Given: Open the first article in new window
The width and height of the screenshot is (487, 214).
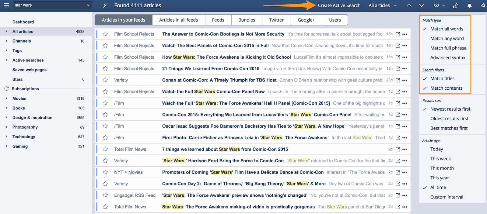Looking at the screenshot, I should pyautogui.click(x=398, y=34).
